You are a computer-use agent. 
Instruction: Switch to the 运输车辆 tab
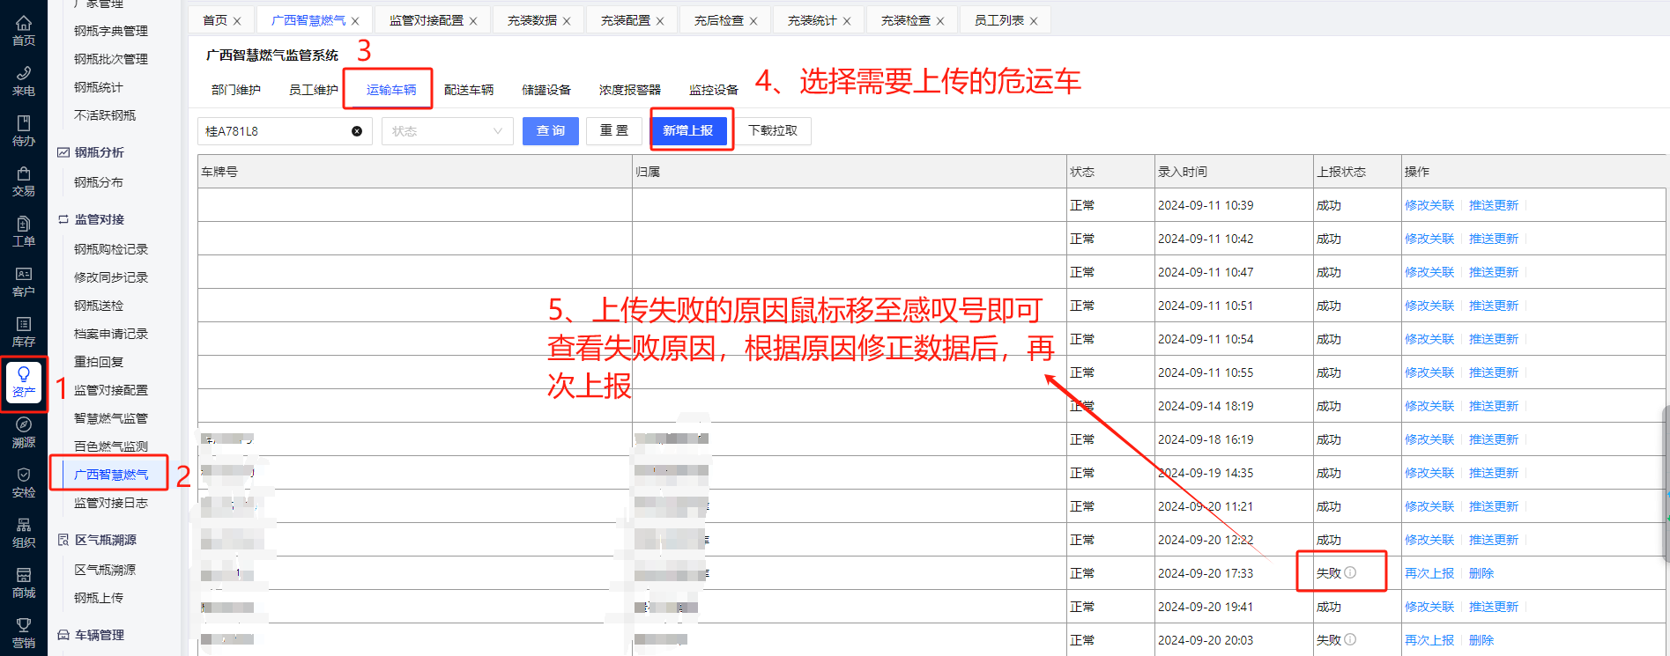[391, 90]
